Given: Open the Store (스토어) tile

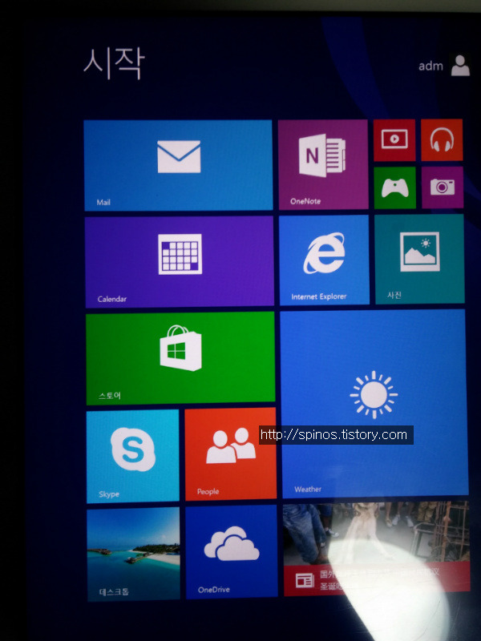Looking at the screenshot, I should 180,358.
